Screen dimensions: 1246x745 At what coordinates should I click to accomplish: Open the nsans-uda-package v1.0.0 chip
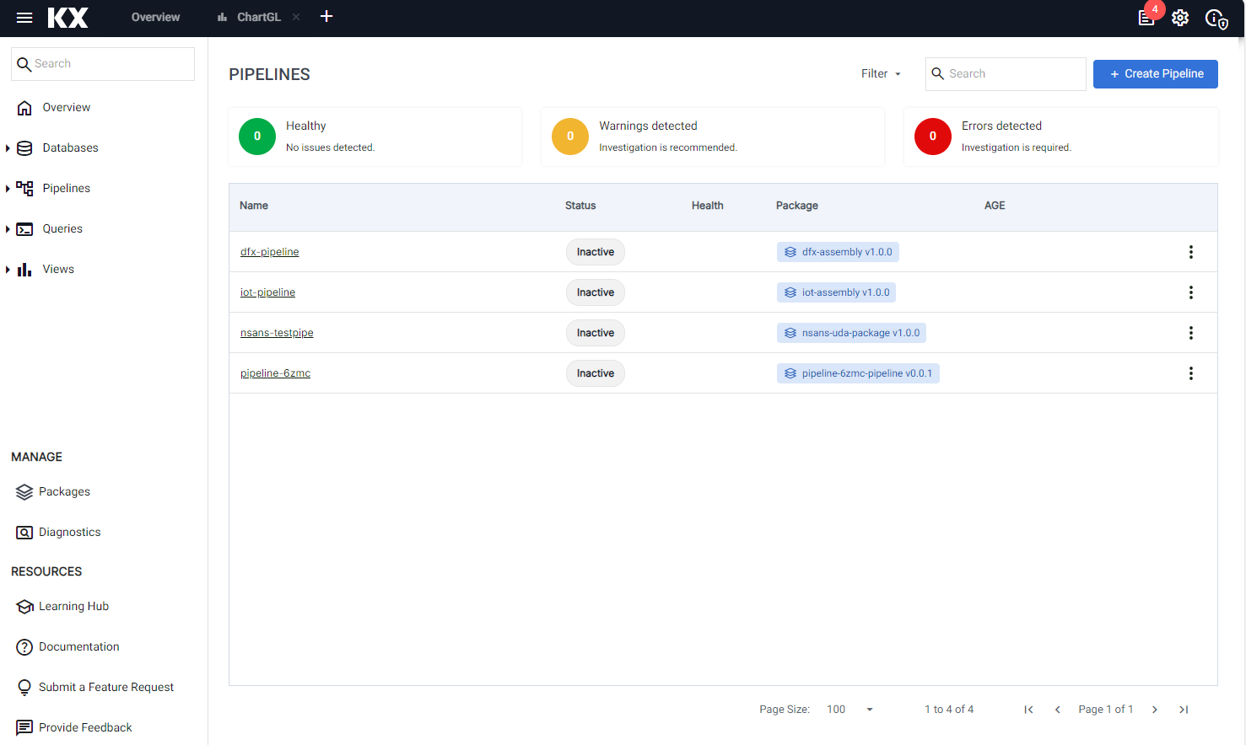pos(851,333)
